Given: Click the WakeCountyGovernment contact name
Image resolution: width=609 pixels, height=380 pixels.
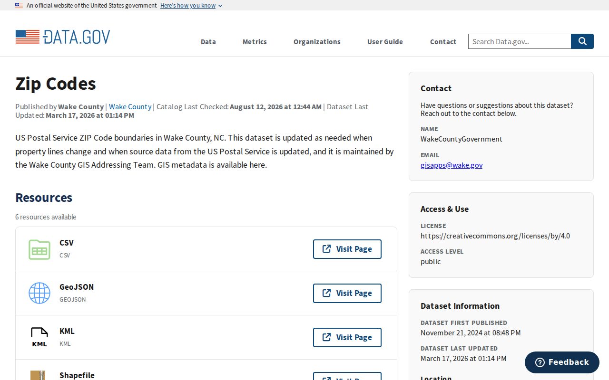Looking at the screenshot, I should point(462,139).
